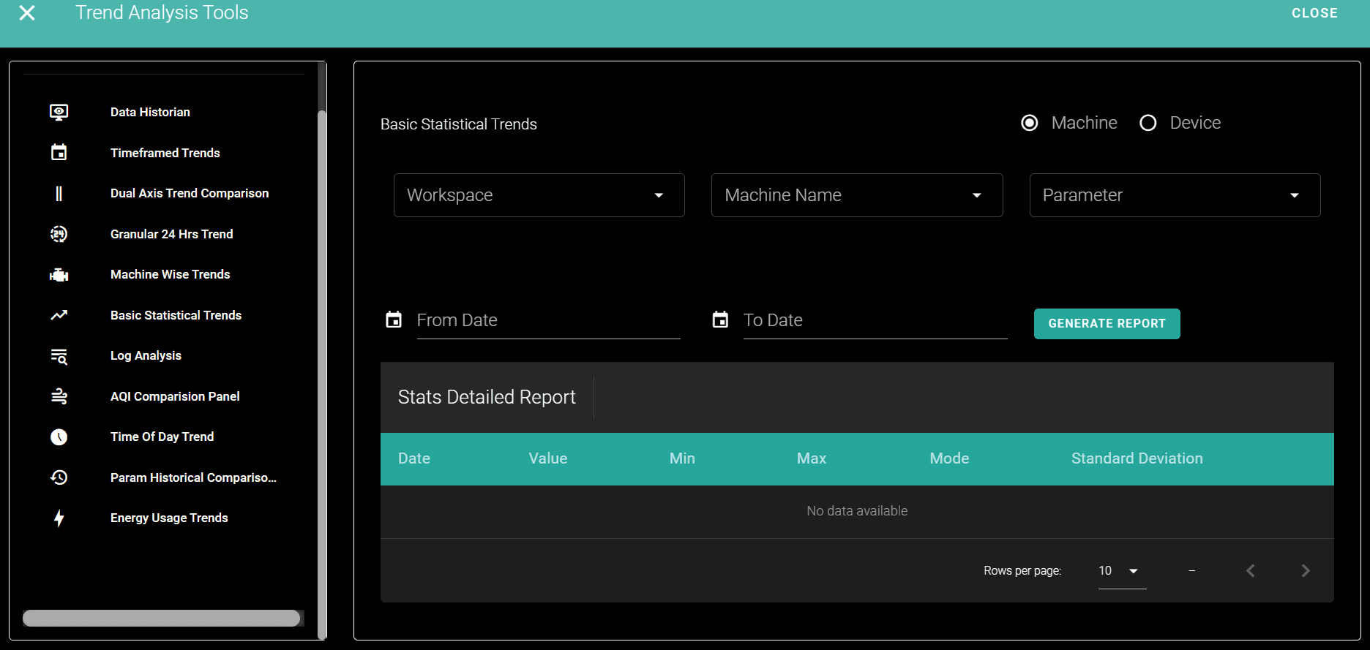Click the sidebar horizontal scrollbar
This screenshot has height=650, width=1370.
[x=161, y=618]
